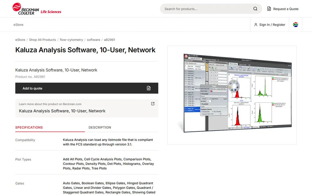312x195 pixels.
Task: Open the South Africa flag region selector
Action: (x=296, y=25)
